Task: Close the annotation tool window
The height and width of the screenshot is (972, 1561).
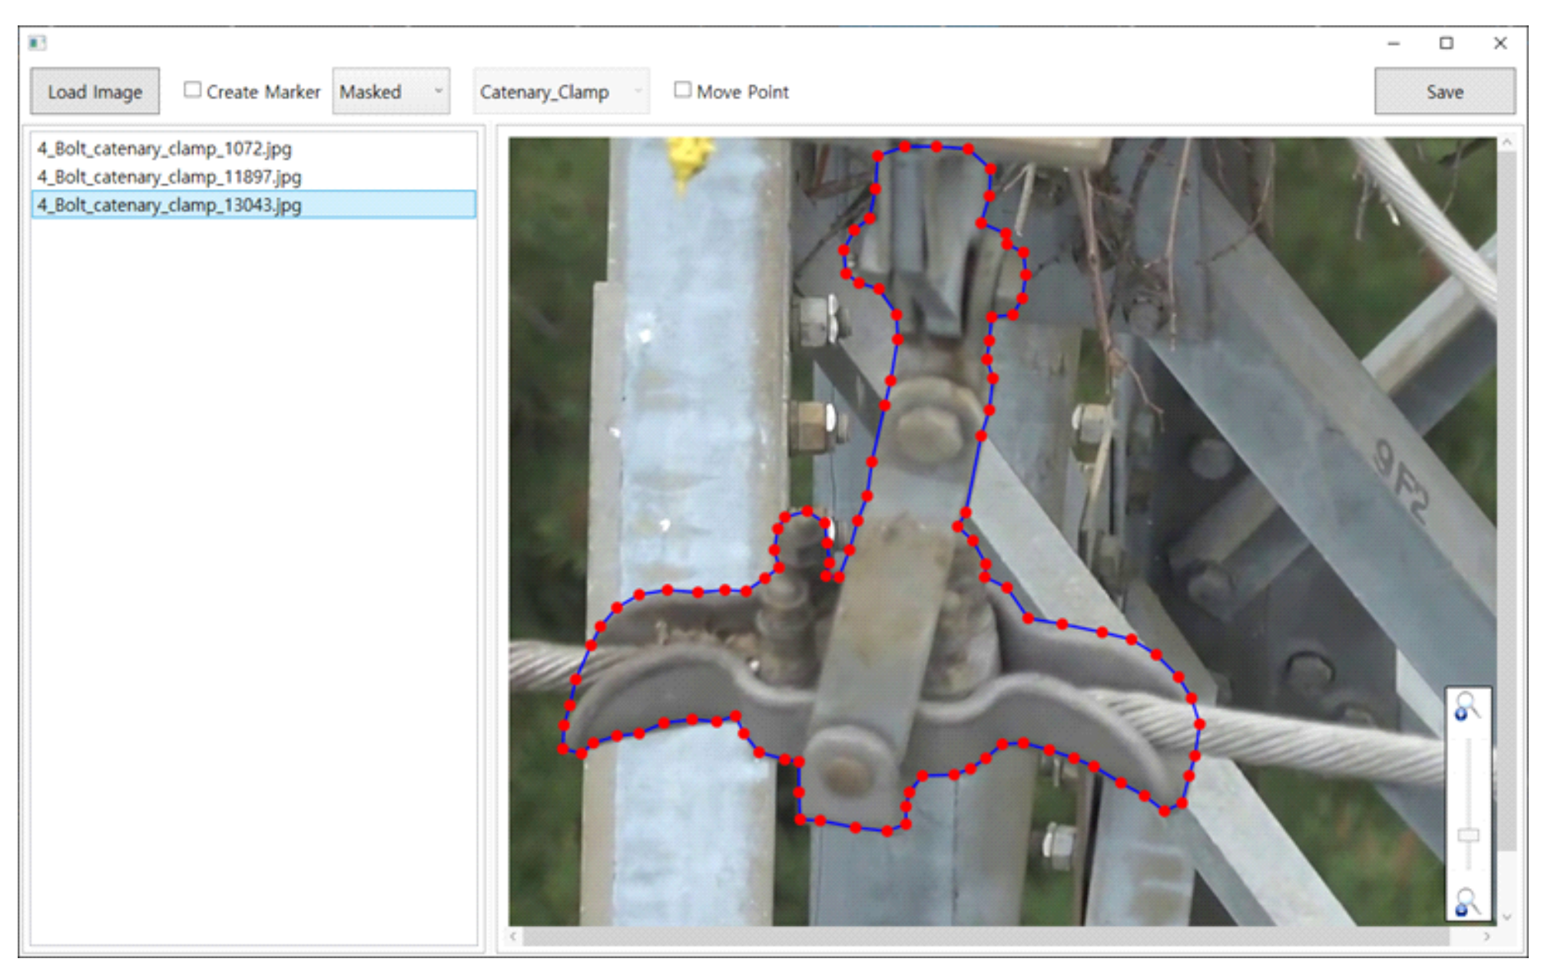Action: point(1500,43)
